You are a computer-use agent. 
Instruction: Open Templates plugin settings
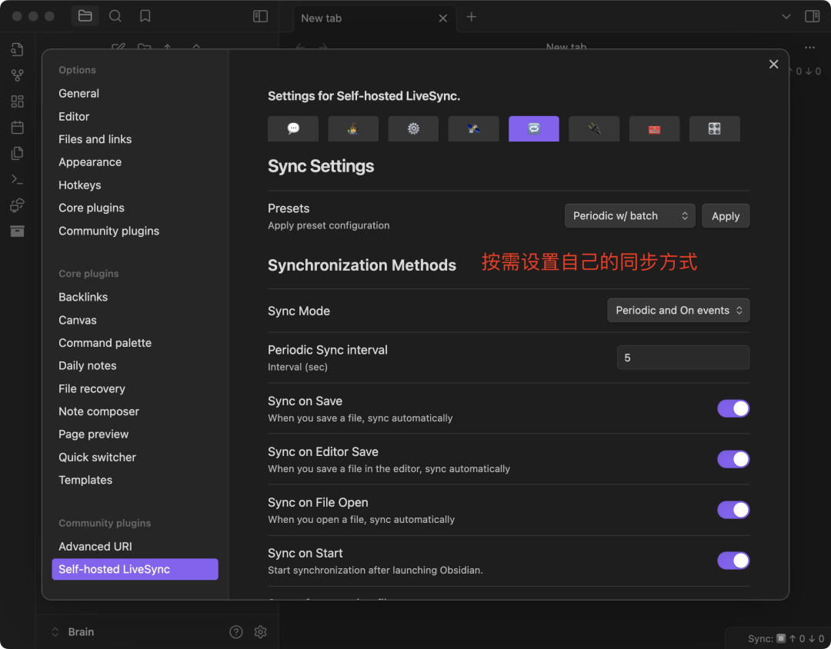point(85,480)
